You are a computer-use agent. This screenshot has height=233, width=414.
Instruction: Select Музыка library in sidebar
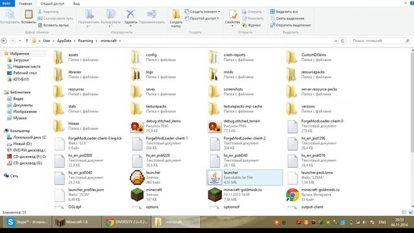click(x=17, y=118)
